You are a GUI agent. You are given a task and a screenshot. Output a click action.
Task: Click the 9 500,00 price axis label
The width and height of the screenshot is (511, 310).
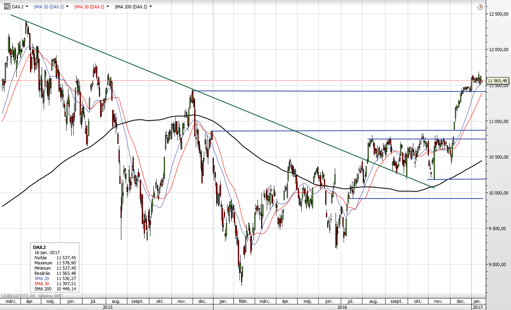(498, 229)
